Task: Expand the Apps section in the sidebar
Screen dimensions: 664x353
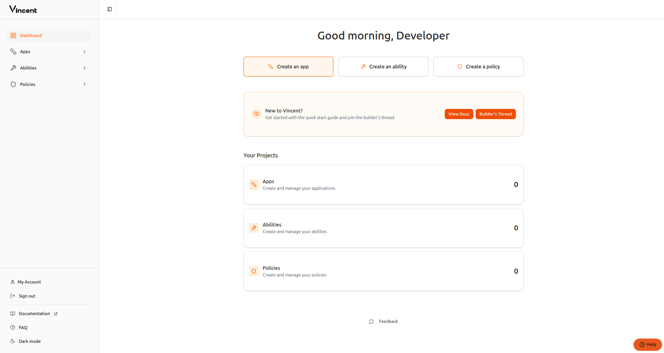Action: [84, 52]
